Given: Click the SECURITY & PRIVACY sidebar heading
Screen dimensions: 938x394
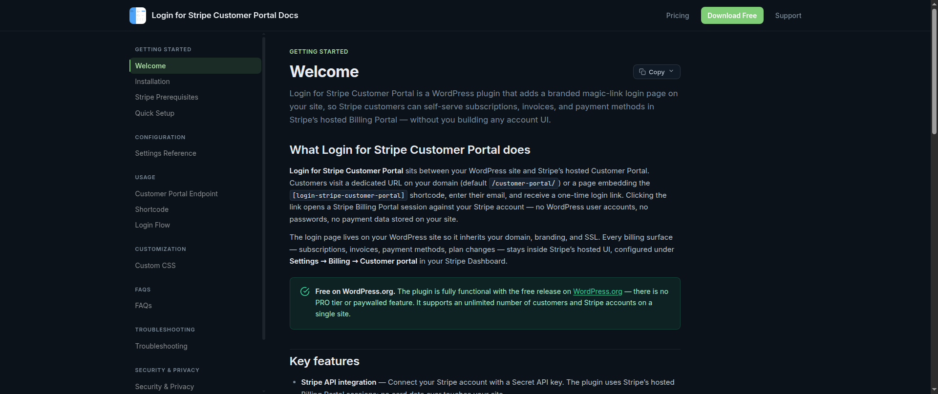Looking at the screenshot, I should [167, 370].
